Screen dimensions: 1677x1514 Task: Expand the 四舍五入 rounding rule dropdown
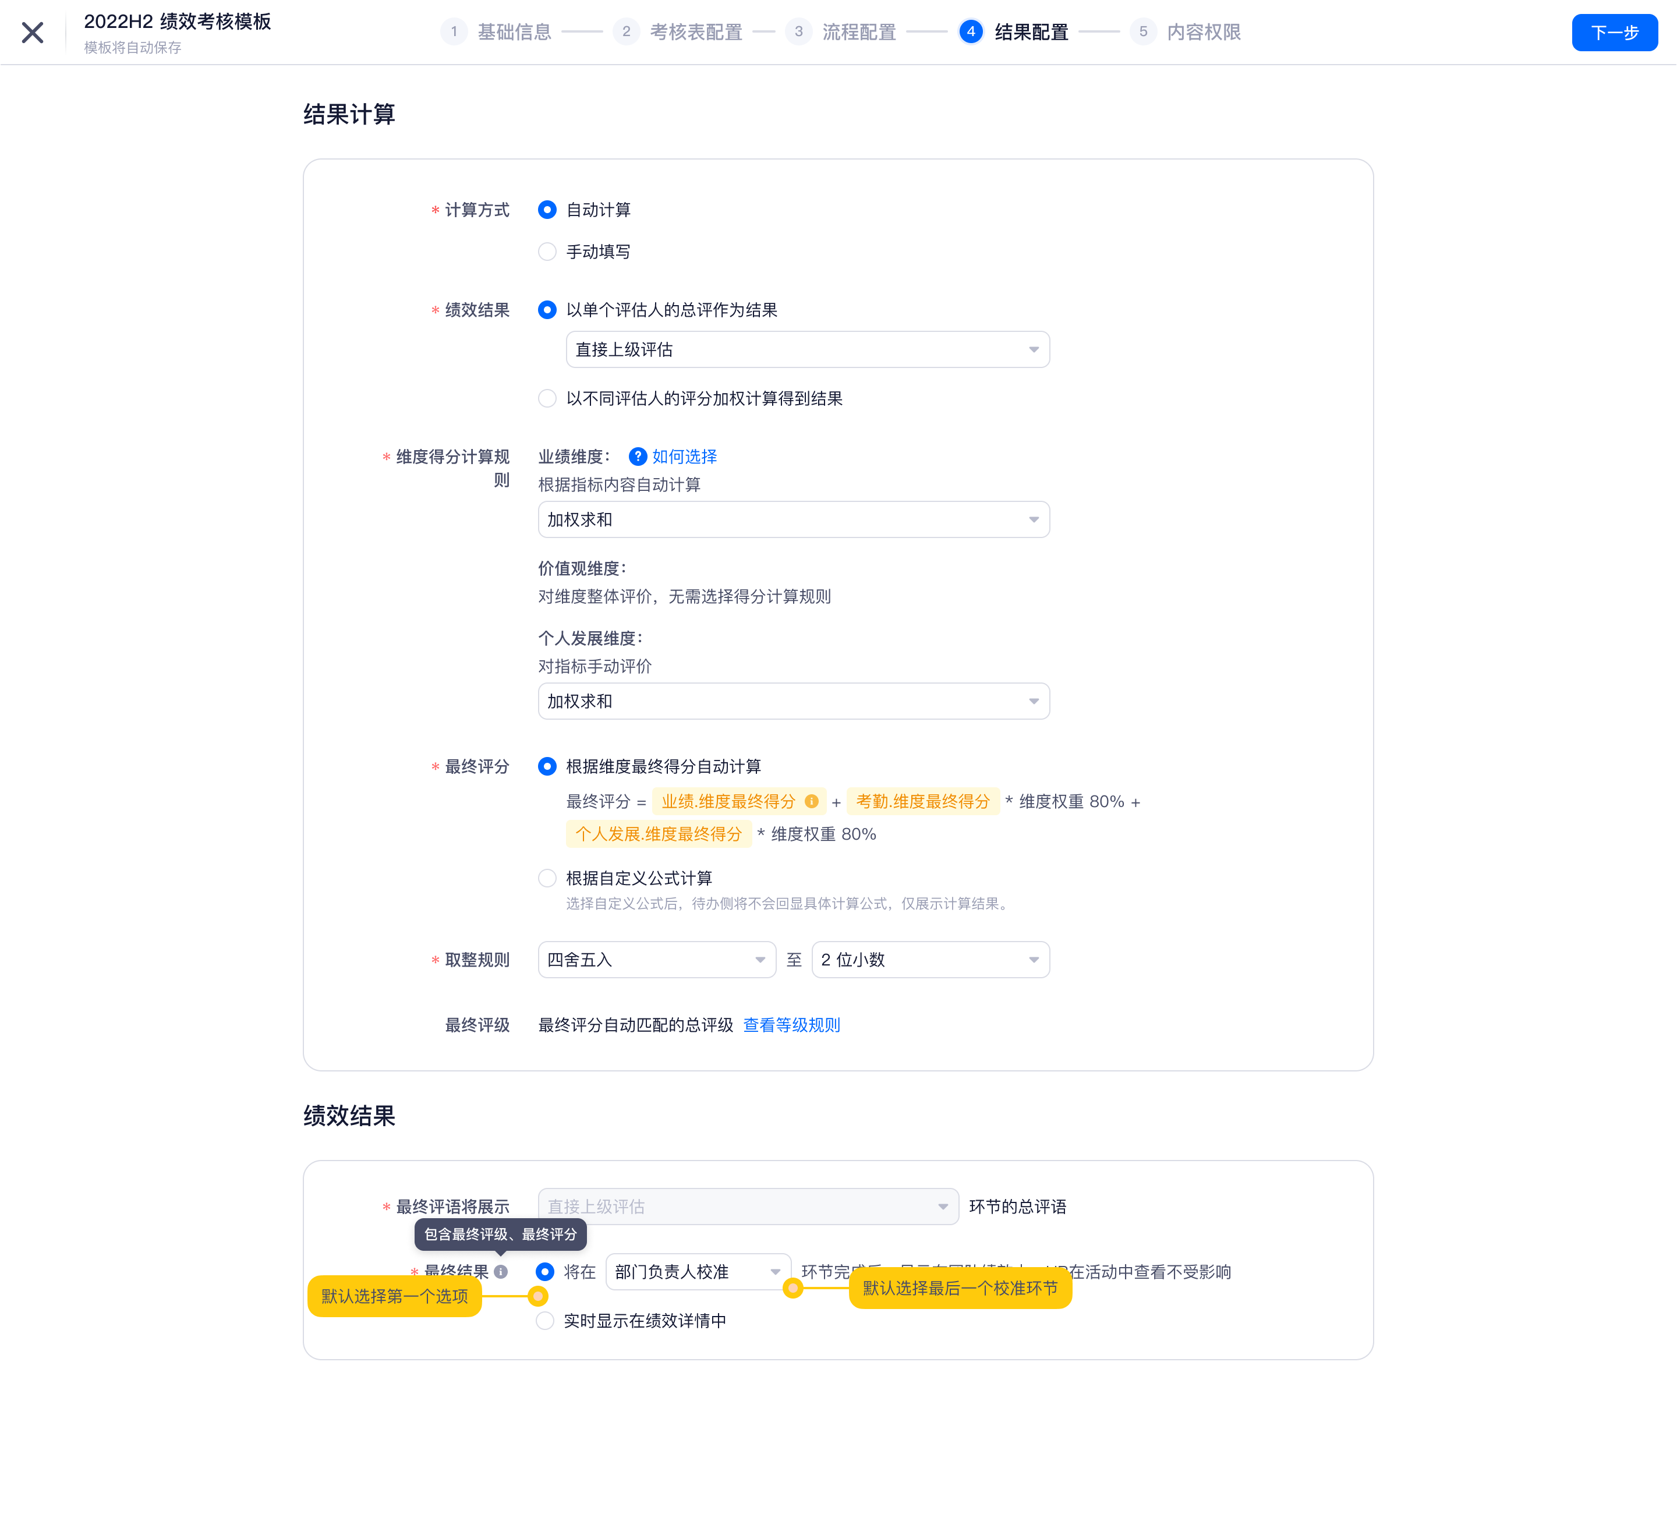point(656,960)
